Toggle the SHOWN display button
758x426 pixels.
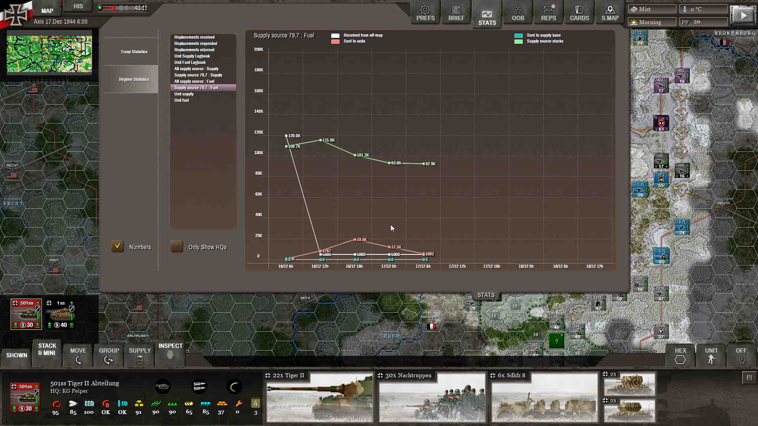click(17, 355)
